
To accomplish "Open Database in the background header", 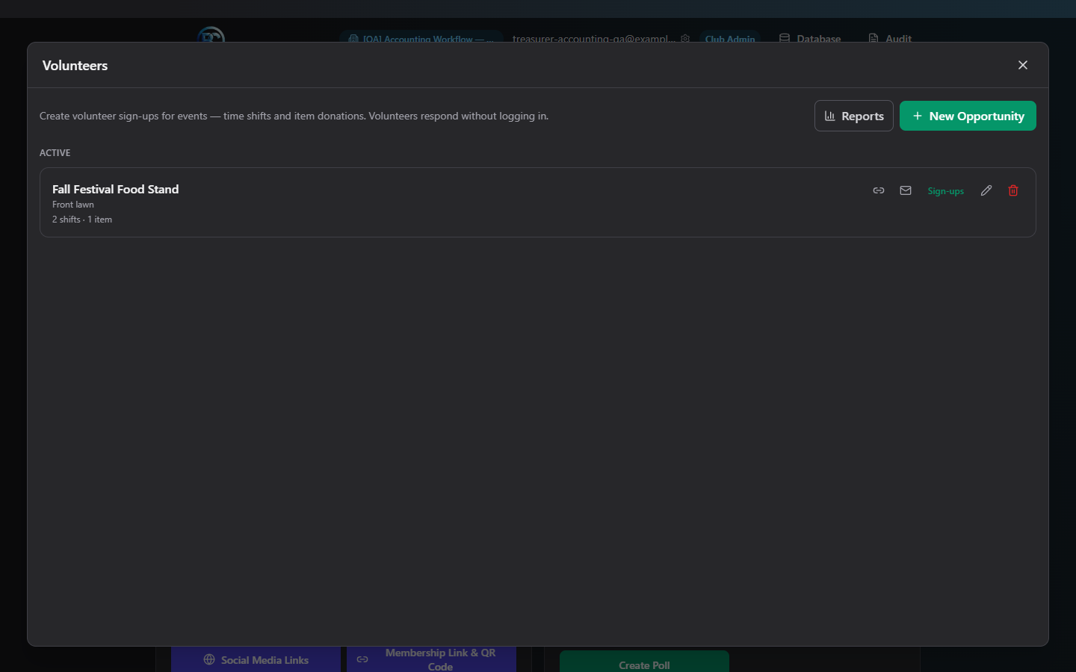I will pyautogui.click(x=810, y=38).
